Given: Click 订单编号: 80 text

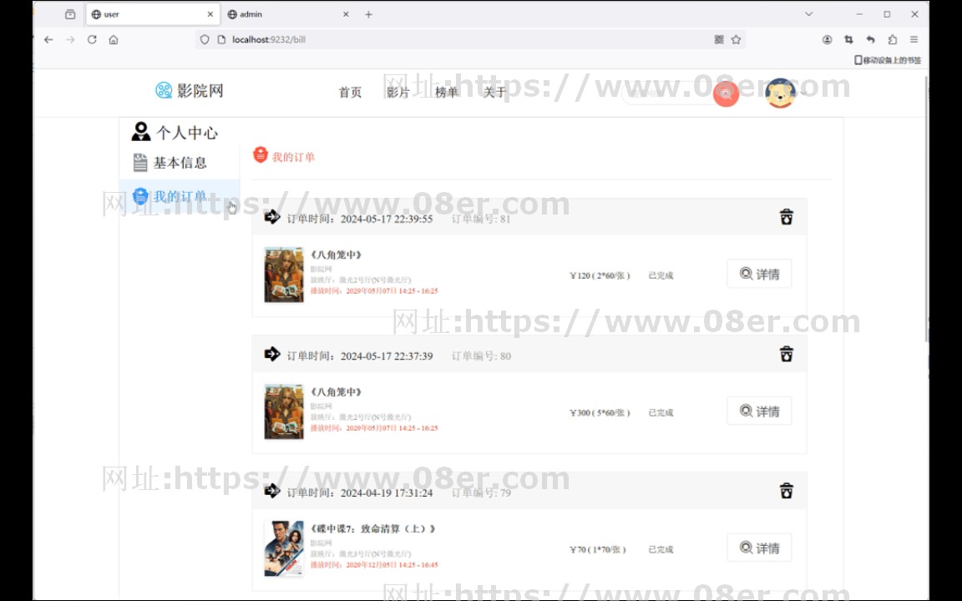Looking at the screenshot, I should 481,356.
